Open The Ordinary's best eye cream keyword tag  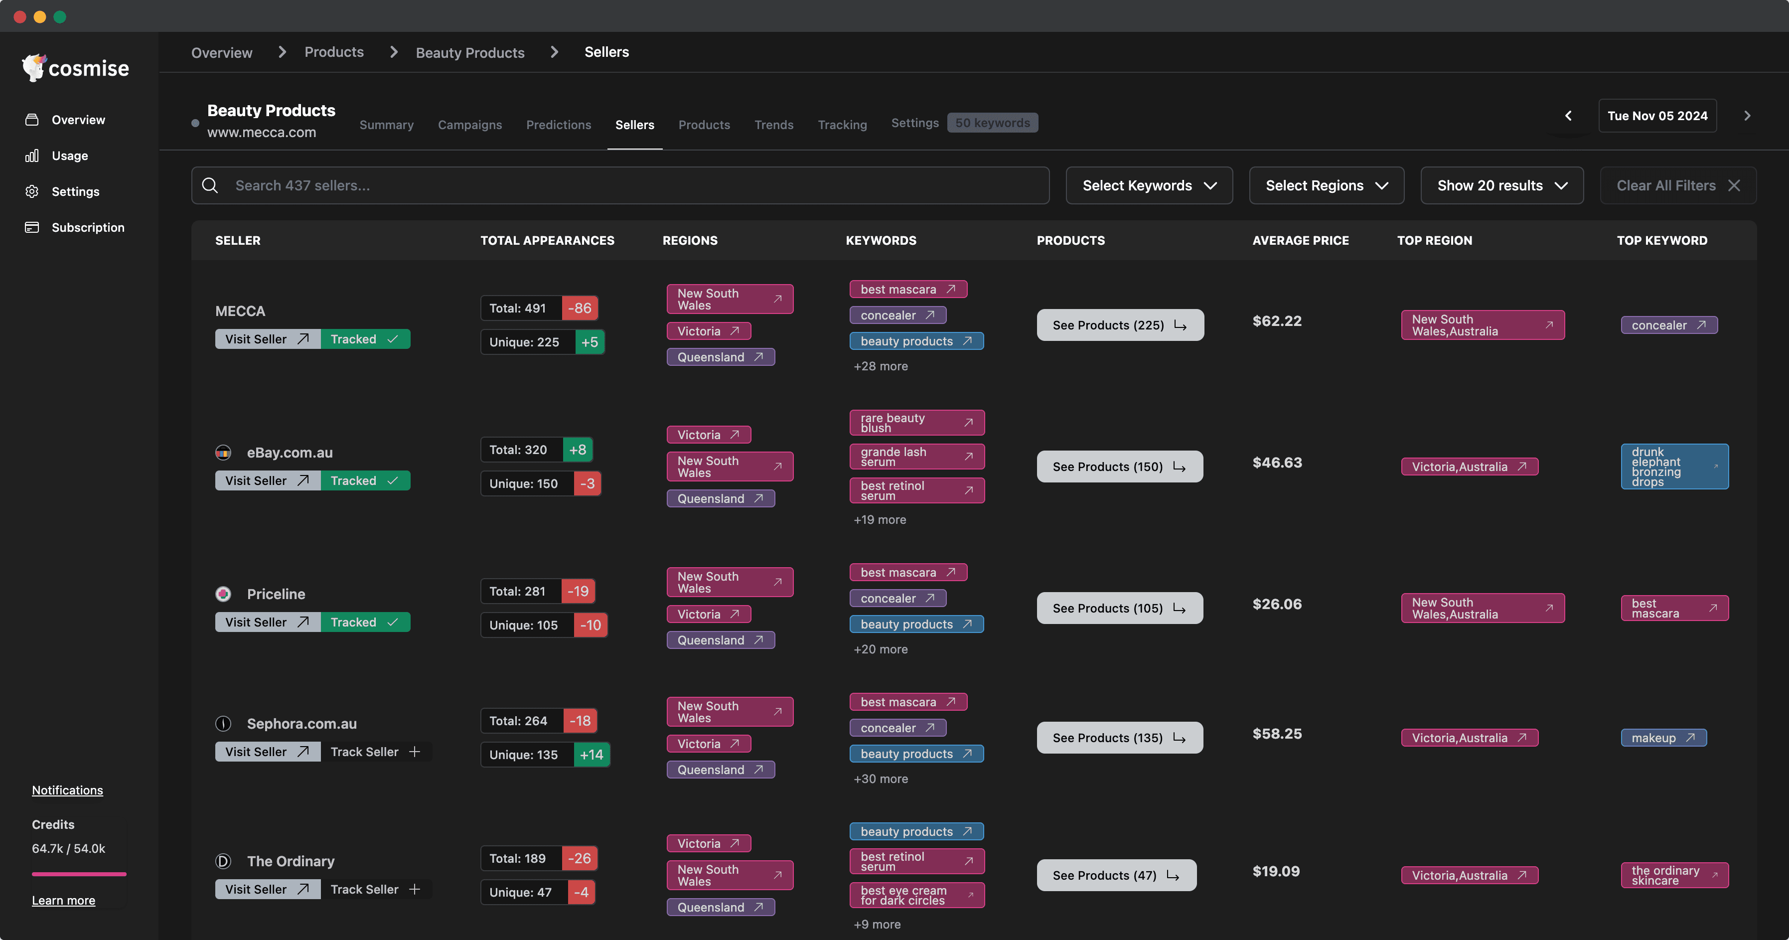(x=917, y=895)
